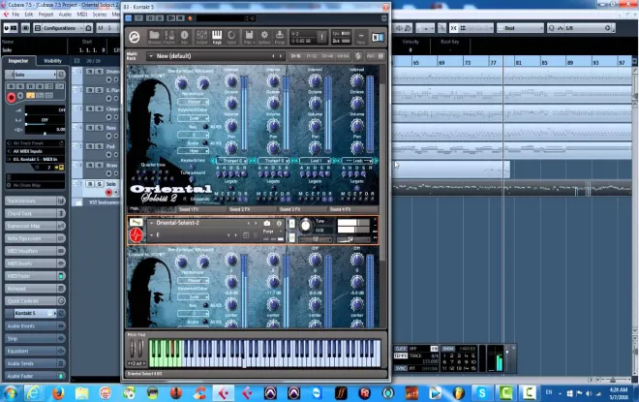Toggle mute on the Solo track
The image size is (639, 402).
click(90, 184)
